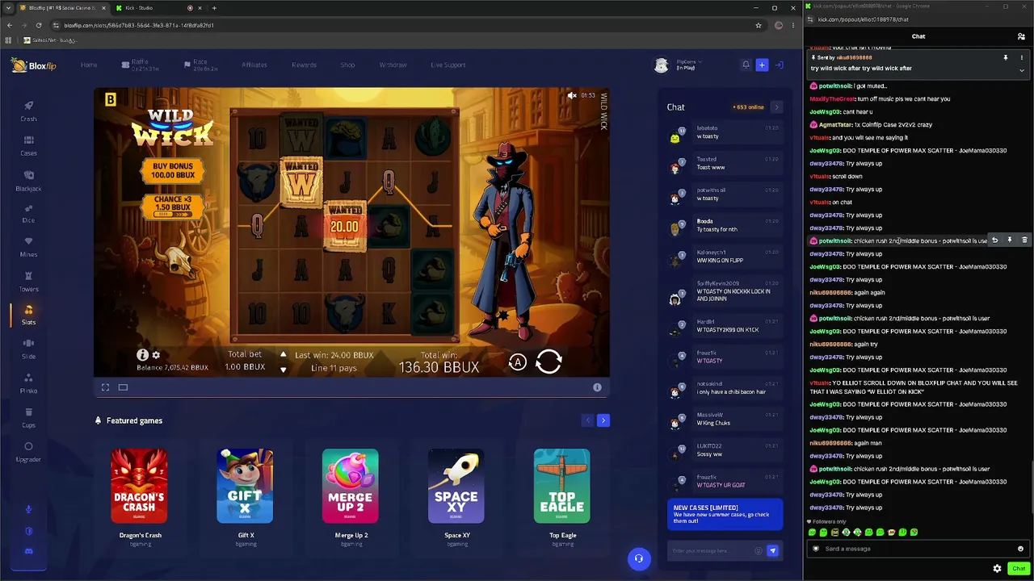Screen dimensions: 1034x581
Task: Increase the total bet amount
Action: pos(283,354)
